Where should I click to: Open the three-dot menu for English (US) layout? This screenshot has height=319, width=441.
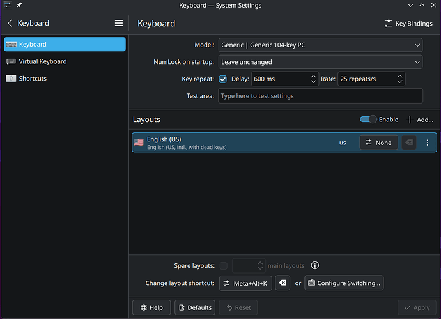[x=428, y=143]
